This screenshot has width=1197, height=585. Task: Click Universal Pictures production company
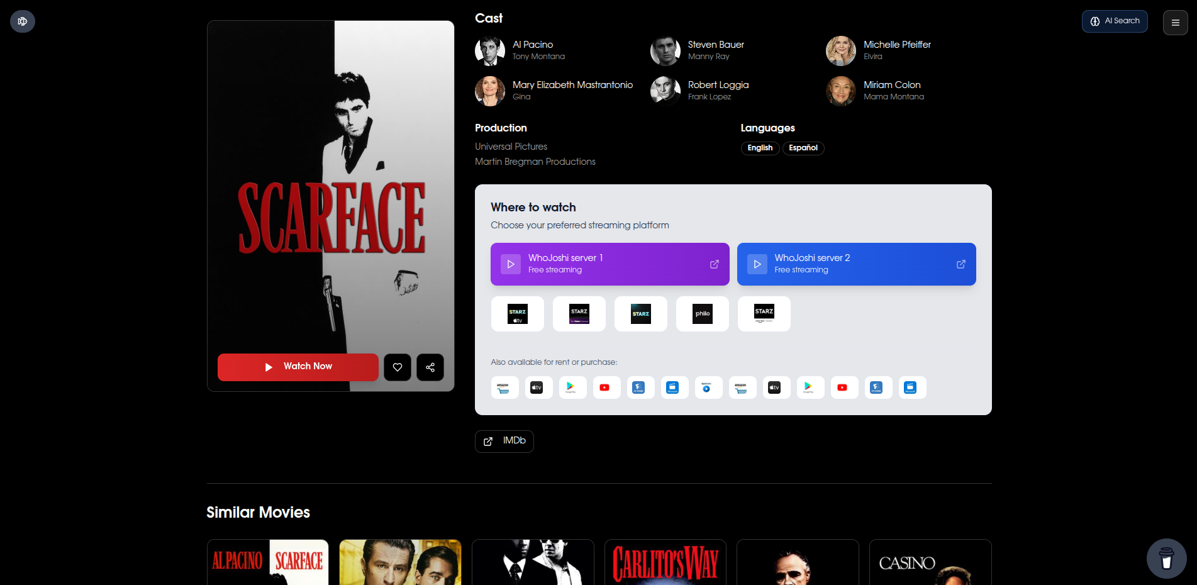pos(511,147)
